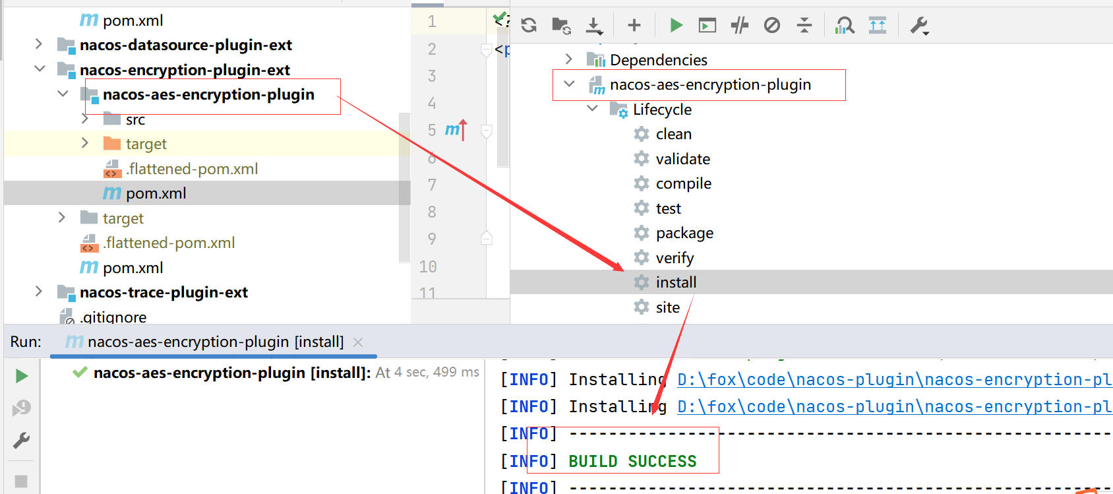Select the validate lifecycle goal
The height and width of the screenshot is (494, 1113).
pos(683,159)
